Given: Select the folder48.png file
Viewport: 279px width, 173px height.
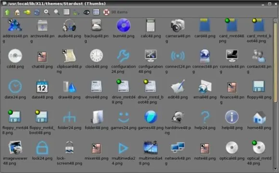Looking at the screenshot, I should (x=97, y=117).
